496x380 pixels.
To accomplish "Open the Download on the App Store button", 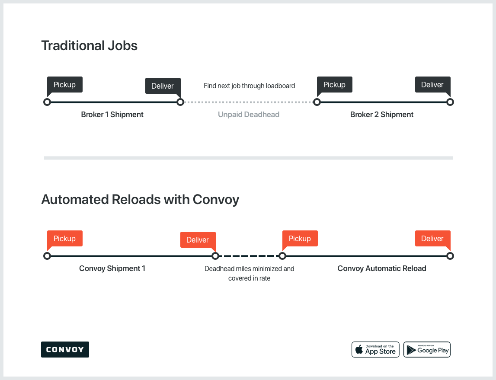I will pos(375,350).
